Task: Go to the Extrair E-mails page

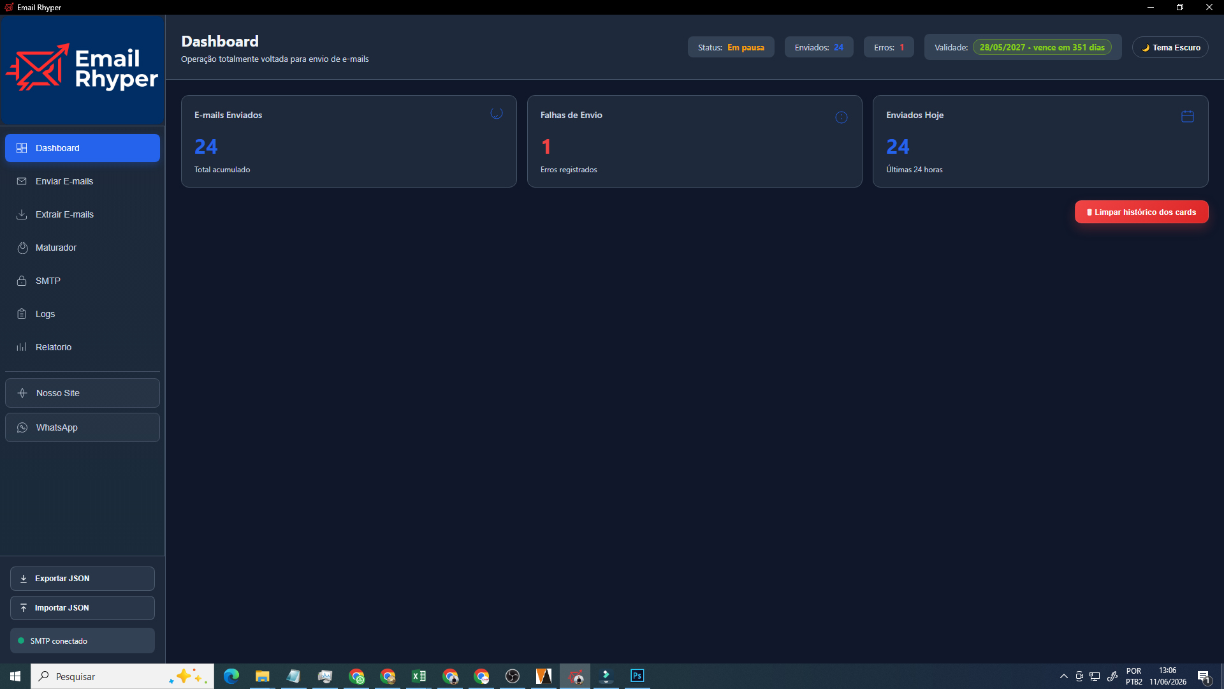Action: click(x=82, y=214)
